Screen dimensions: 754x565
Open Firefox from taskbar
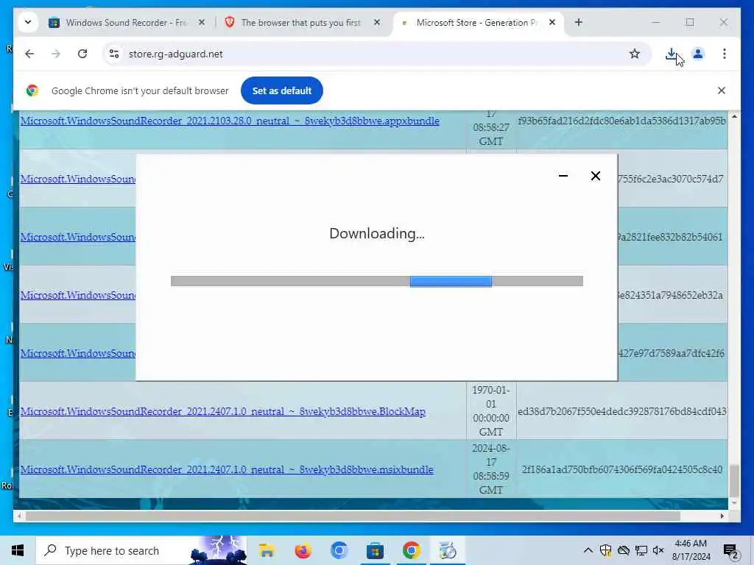(303, 550)
